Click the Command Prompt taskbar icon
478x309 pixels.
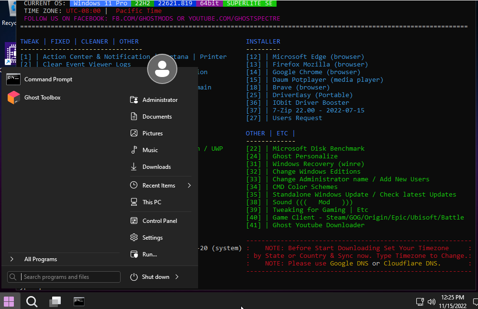tap(79, 301)
